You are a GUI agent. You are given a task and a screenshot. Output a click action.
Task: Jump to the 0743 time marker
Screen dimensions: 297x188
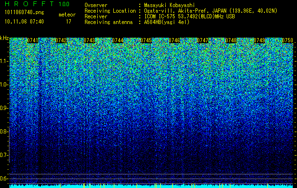click(x=89, y=40)
